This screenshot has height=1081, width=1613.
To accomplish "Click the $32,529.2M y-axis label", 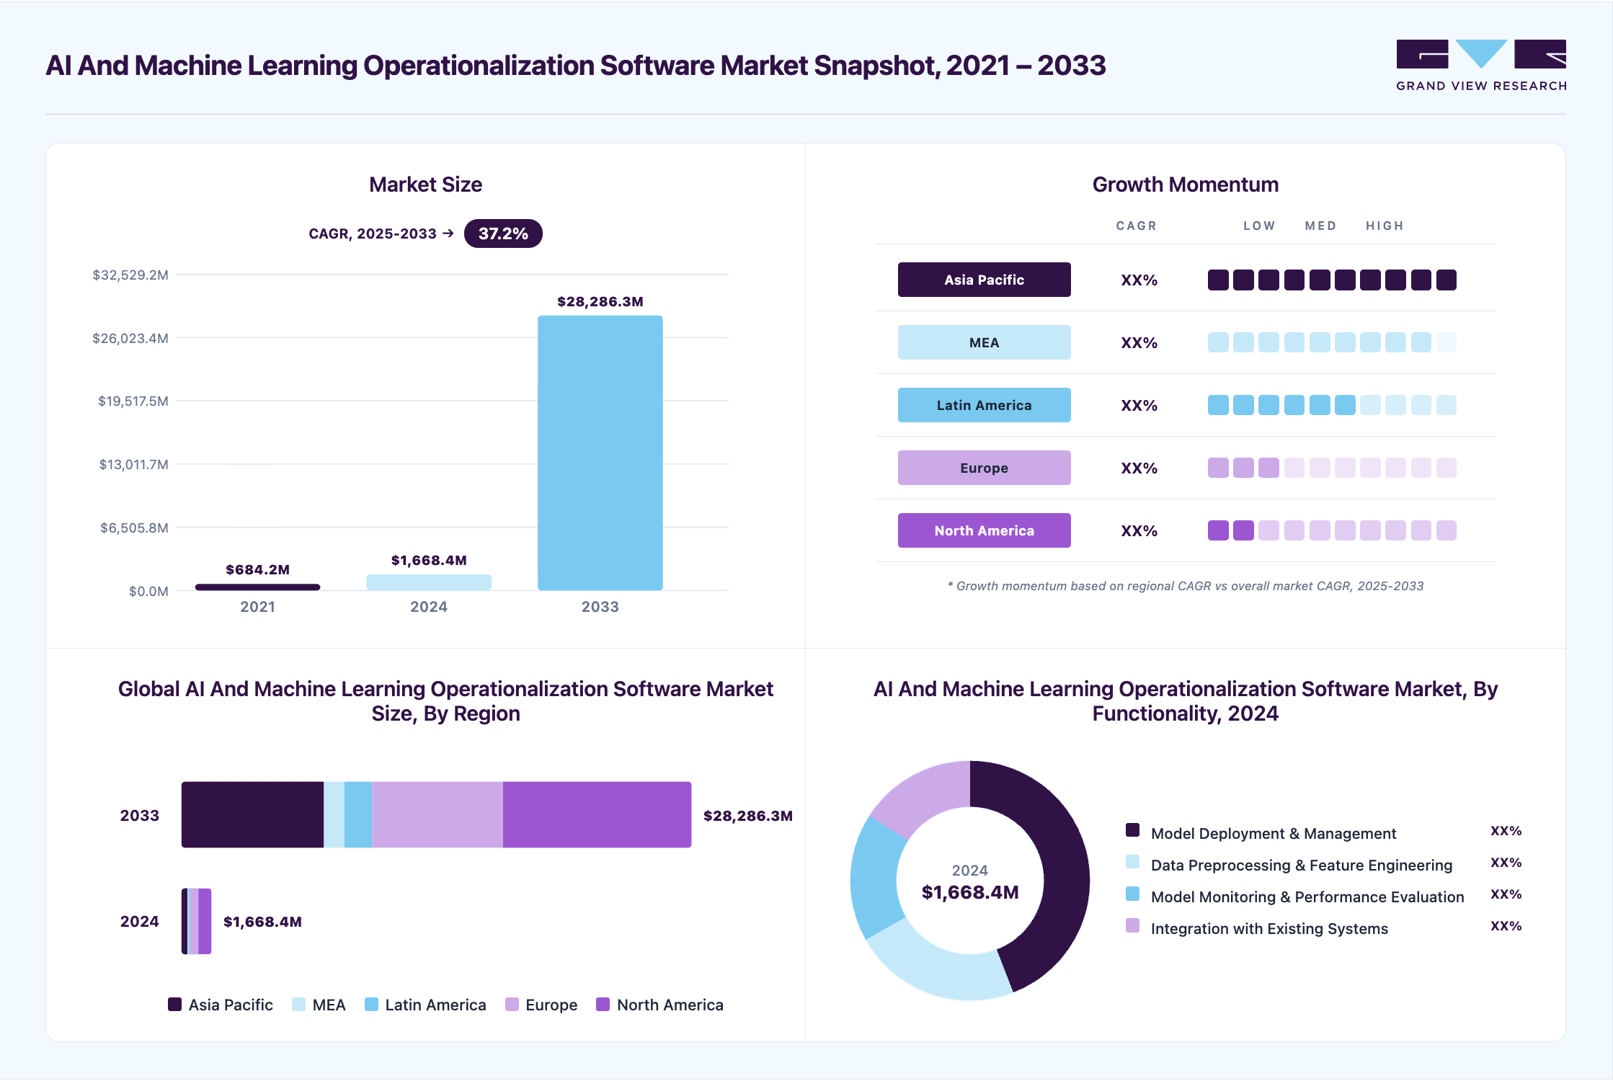I will click(x=130, y=275).
